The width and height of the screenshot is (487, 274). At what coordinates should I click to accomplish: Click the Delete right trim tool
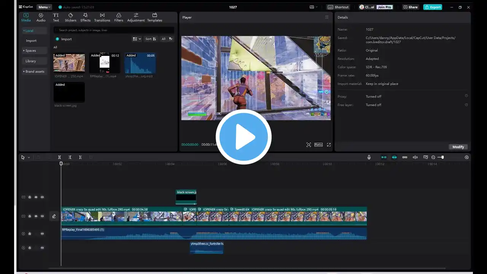(x=80, y=157)
